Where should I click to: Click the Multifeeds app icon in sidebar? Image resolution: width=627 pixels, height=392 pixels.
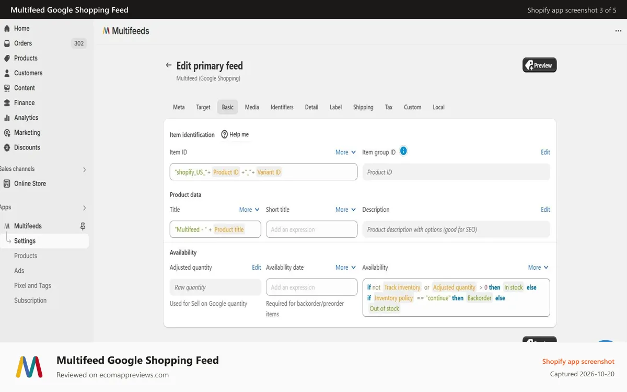point(7,226)
